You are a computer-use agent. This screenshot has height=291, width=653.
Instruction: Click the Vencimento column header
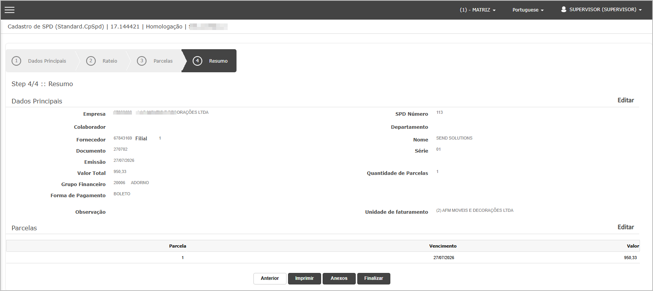coord(443,246)
